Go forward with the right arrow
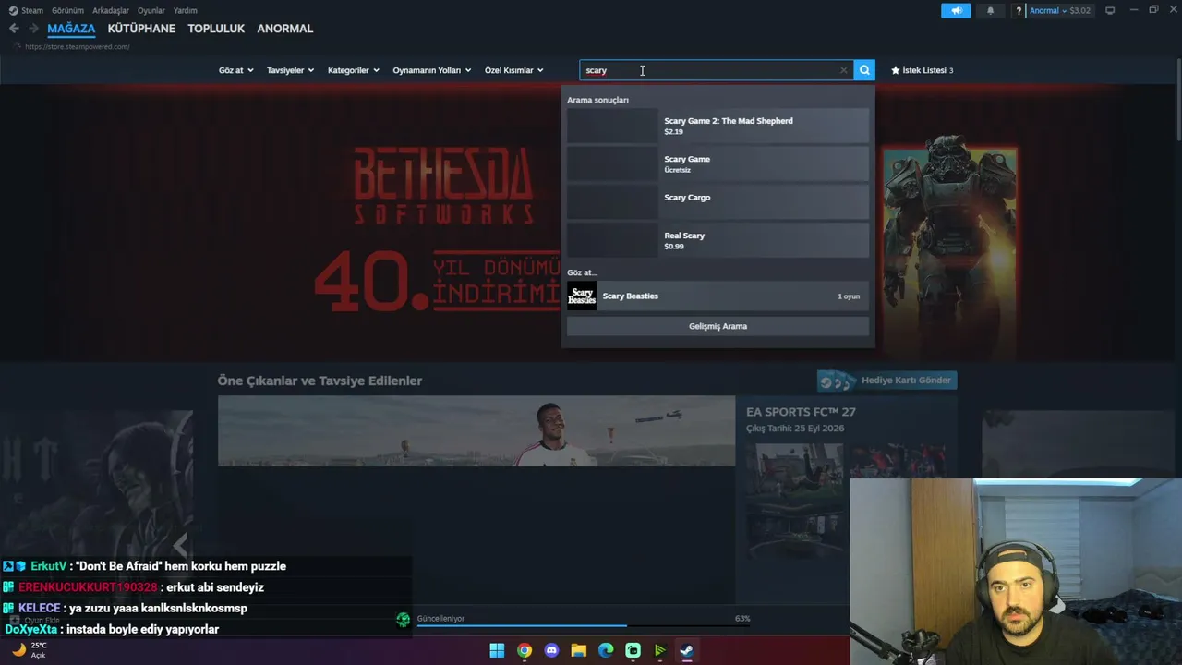 [34, 29]
